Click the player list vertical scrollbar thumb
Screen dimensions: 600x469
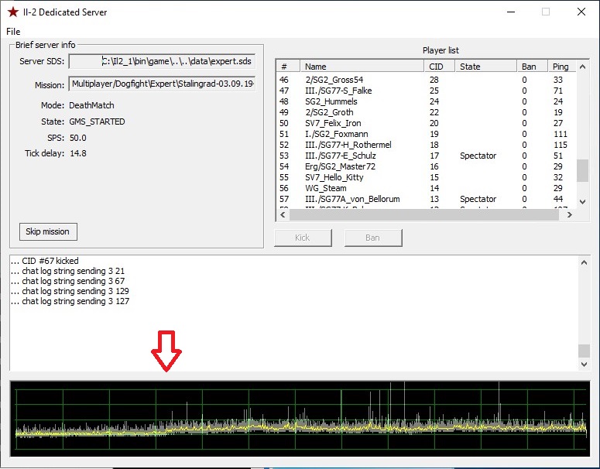point(582,170)
